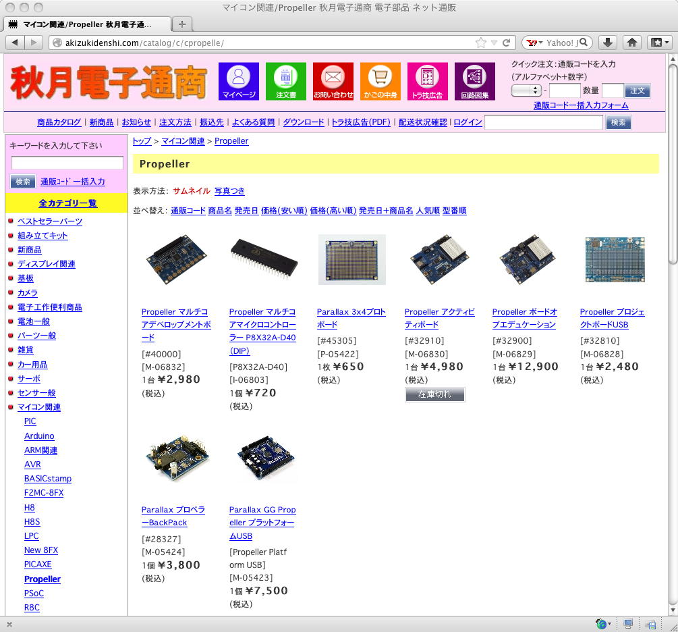This screenshot has height=632, width=678.
Task: Go to browser home page icon
Action: pyautogui.click(x=631, y=43)
